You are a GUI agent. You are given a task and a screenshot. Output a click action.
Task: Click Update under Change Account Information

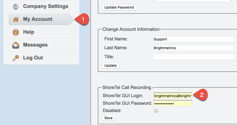[x=110, y=66]
